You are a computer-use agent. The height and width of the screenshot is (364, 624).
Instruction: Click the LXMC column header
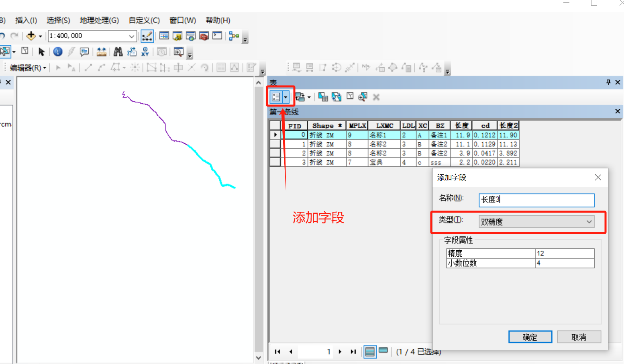pyautogui.click(x=384, y=126)
